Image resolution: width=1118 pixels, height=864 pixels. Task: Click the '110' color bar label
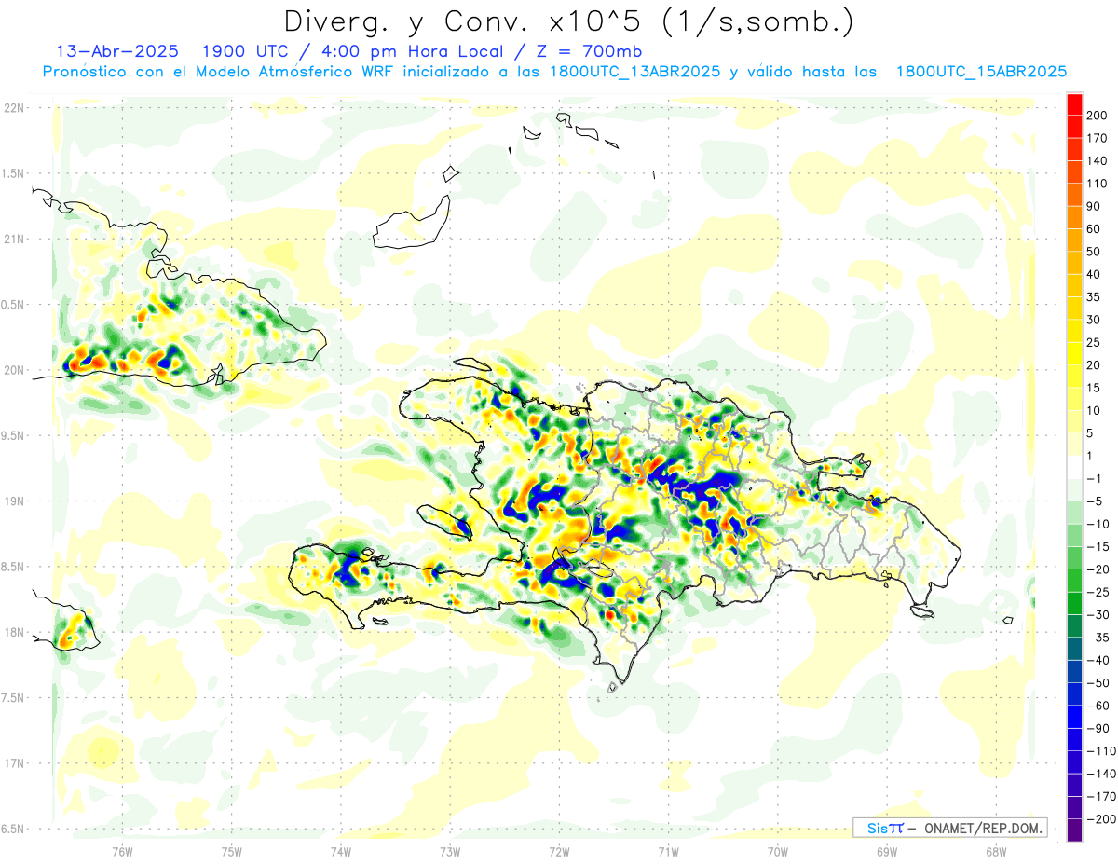pos(1098,184)
